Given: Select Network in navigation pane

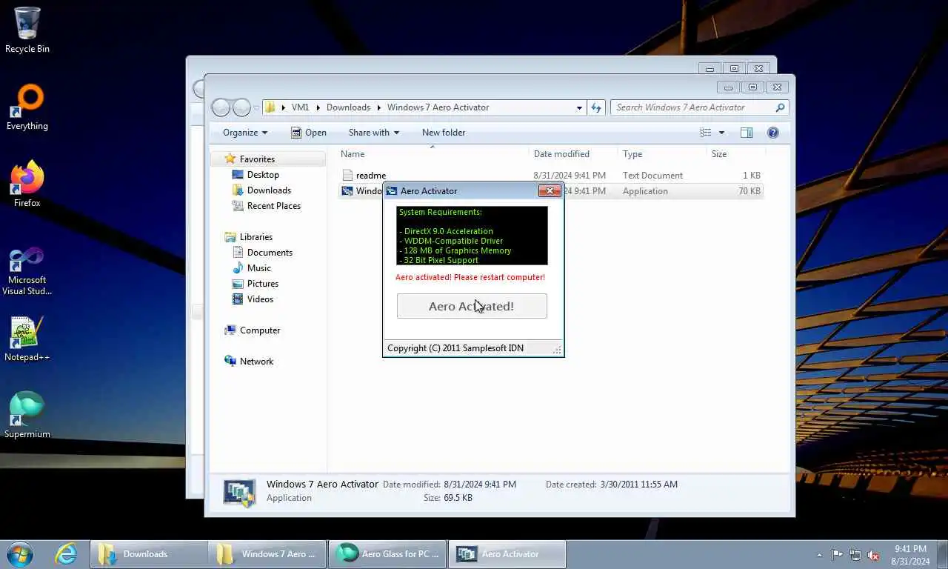Looking at the screenshot, I should pos(256,362).
